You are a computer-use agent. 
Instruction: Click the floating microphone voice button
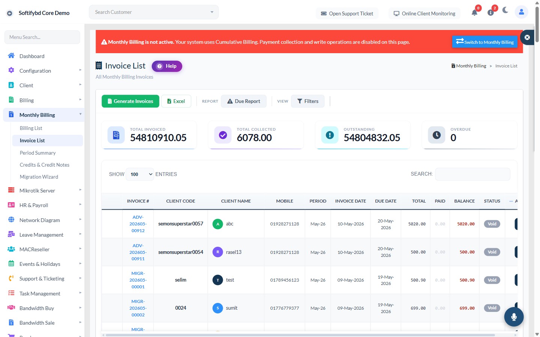514,317
